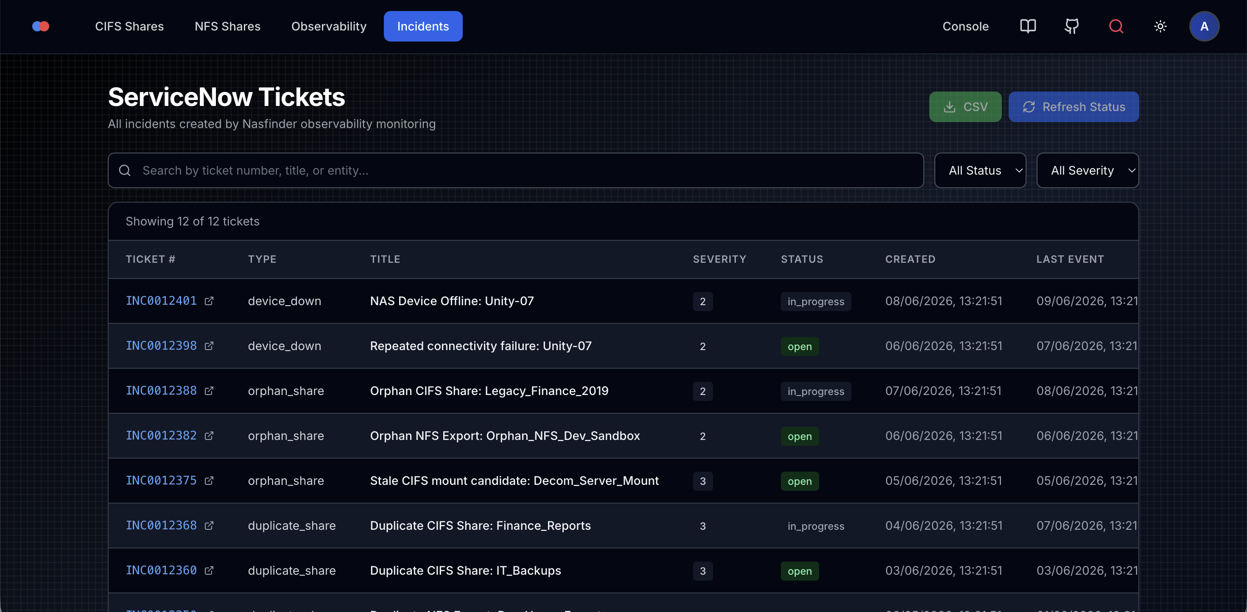The width and height of the screenshot is (1247, 612).
Task: Go to the CIFS Shares tab
Action: point(129,26)
